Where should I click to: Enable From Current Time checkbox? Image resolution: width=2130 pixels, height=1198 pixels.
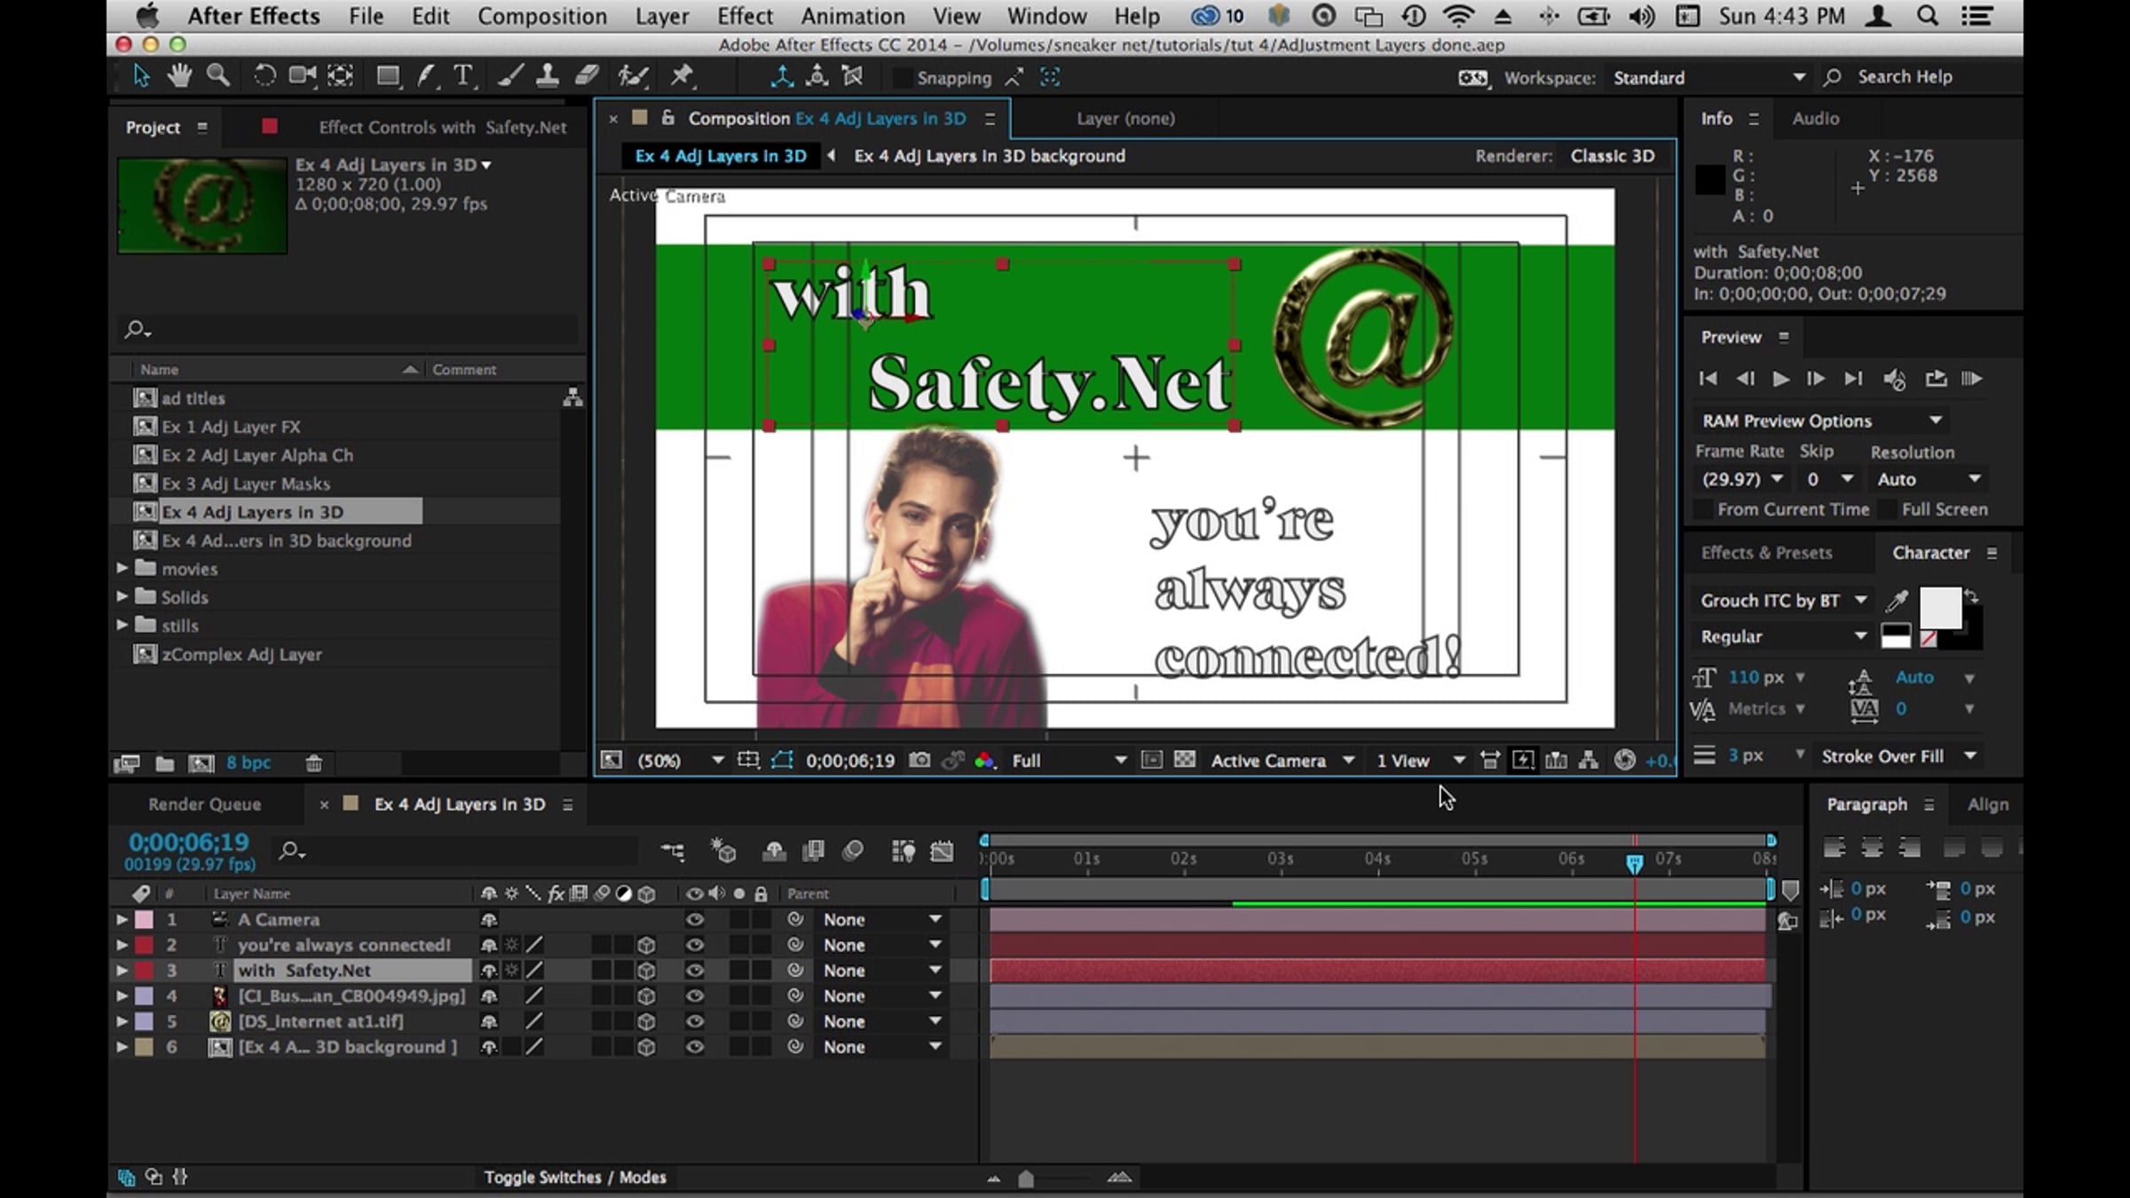click(x=1702, y=509)
